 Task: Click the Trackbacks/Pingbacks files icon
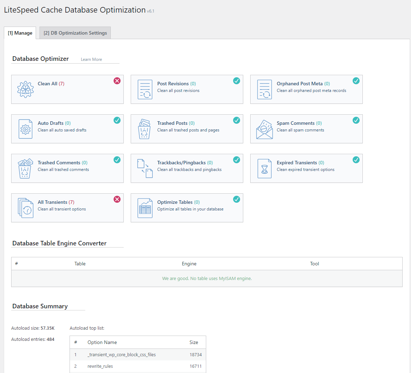145,168
